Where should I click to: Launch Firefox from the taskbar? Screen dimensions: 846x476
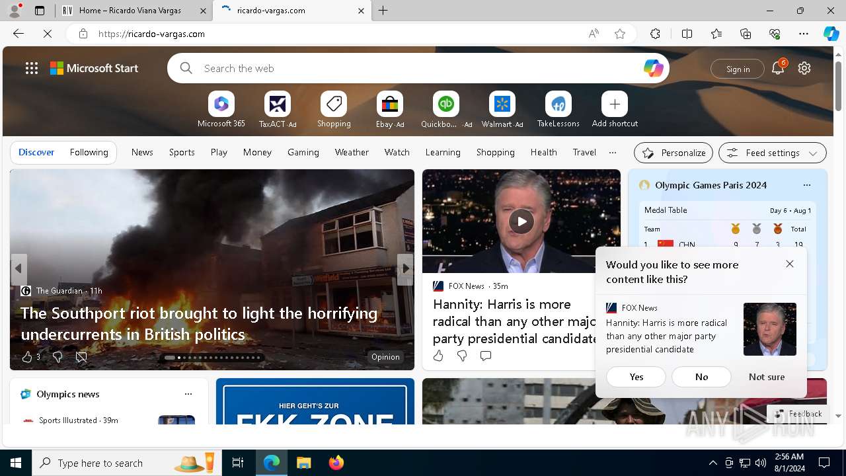[x=336, y=463]
